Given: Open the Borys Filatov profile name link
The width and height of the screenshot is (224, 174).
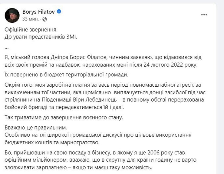Looking at the screenshot, I should [39, 12].
